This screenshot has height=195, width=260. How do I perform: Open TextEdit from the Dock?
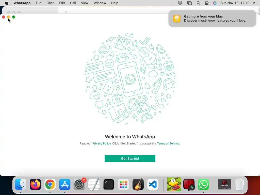coord(94,184)
